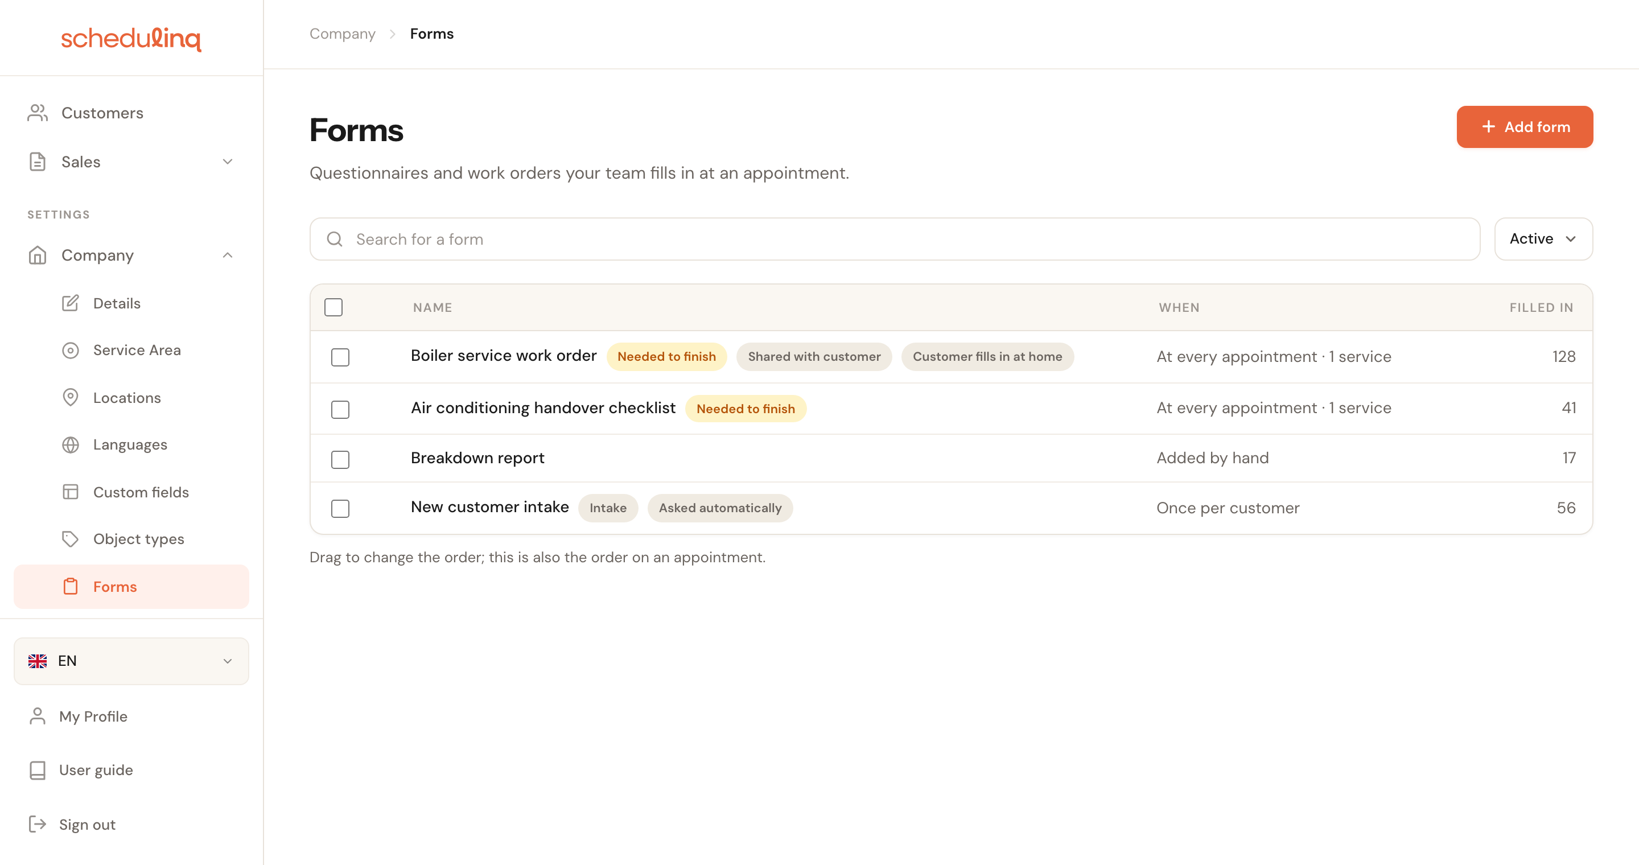1639x865 pixels.
Task: Click the Customer fills in at home tag
Action: pyautogui.click(x=987, y=357)
